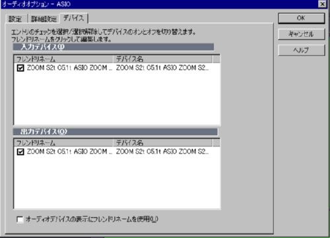Click output list デバイス名 column header
Viewport: 330px width, 238px height.
tap(162, 143)
